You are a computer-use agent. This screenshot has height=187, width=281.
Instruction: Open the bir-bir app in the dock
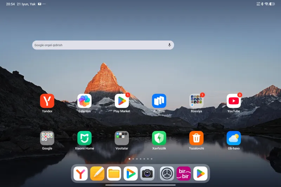click(x=184, y=173)
